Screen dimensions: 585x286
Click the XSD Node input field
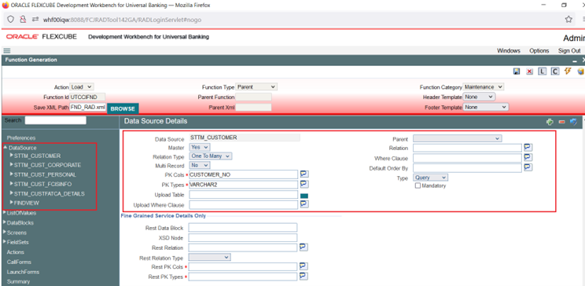(243, 237)
